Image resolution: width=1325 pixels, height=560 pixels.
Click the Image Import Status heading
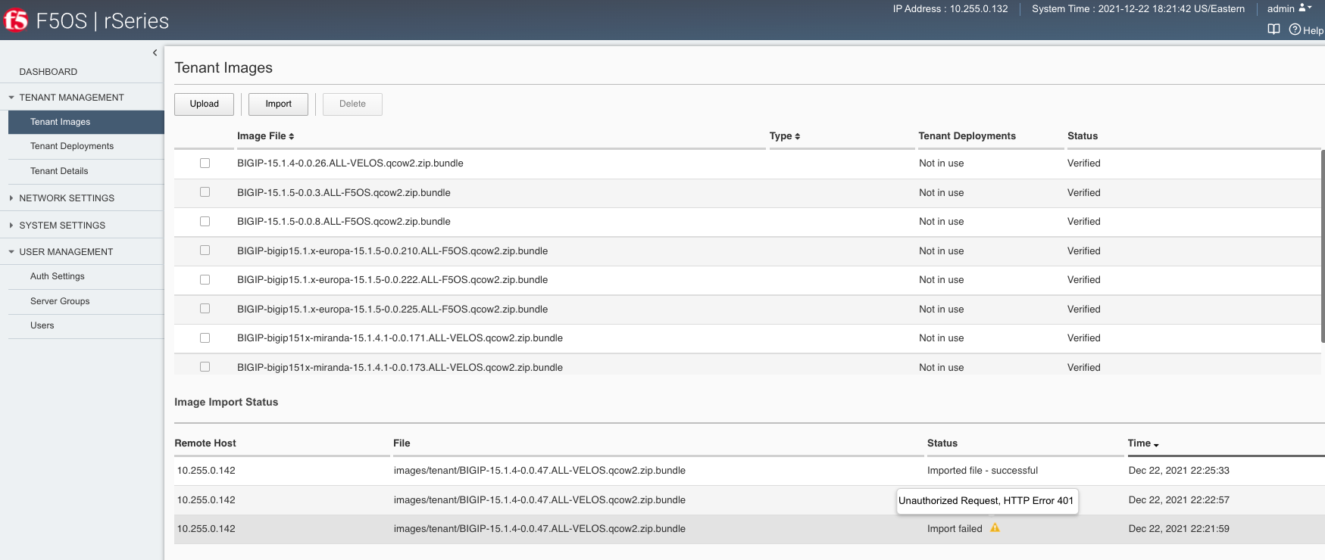[x=226, y=403]
